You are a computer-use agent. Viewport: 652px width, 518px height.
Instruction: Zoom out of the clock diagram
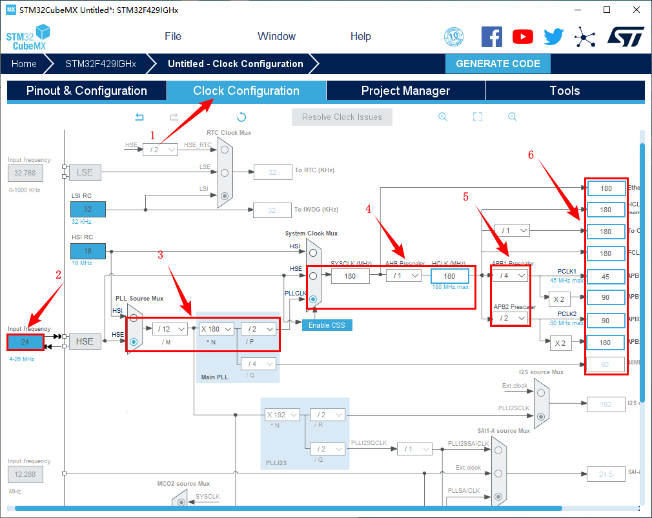(512, 117)
